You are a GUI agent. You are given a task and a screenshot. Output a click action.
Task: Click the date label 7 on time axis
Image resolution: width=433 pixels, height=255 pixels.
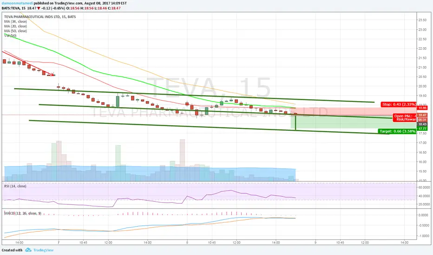point(59,242)
